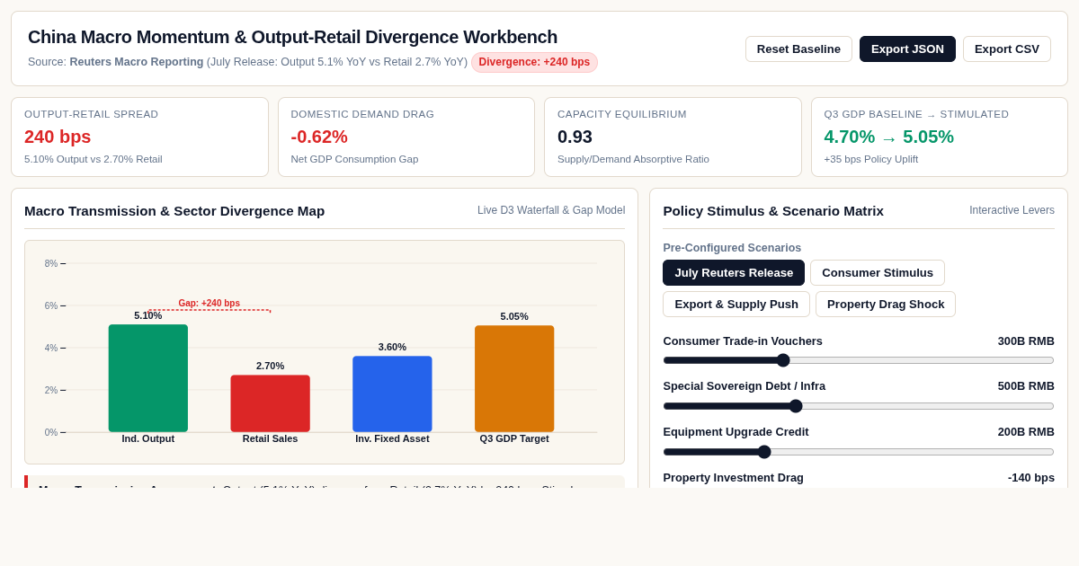Click the Reuters Macro Reporting source text
This screenshot has height=566, width=1079.
point(137,62)
